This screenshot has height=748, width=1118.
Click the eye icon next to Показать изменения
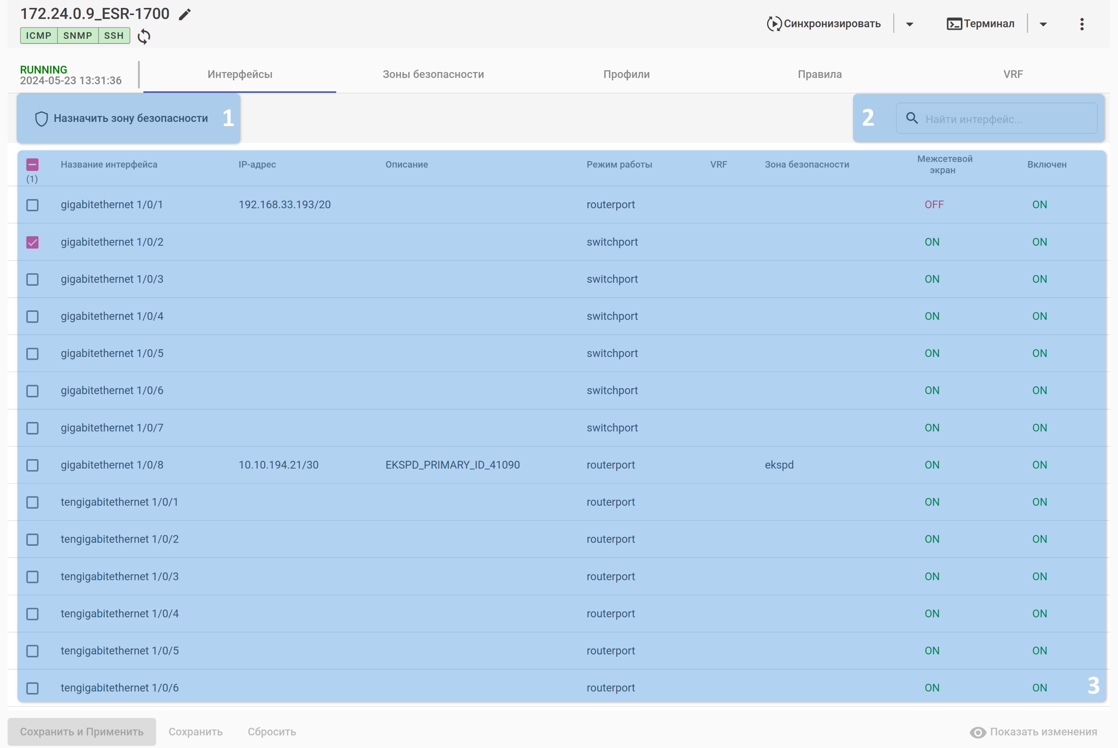coord(978,732)
